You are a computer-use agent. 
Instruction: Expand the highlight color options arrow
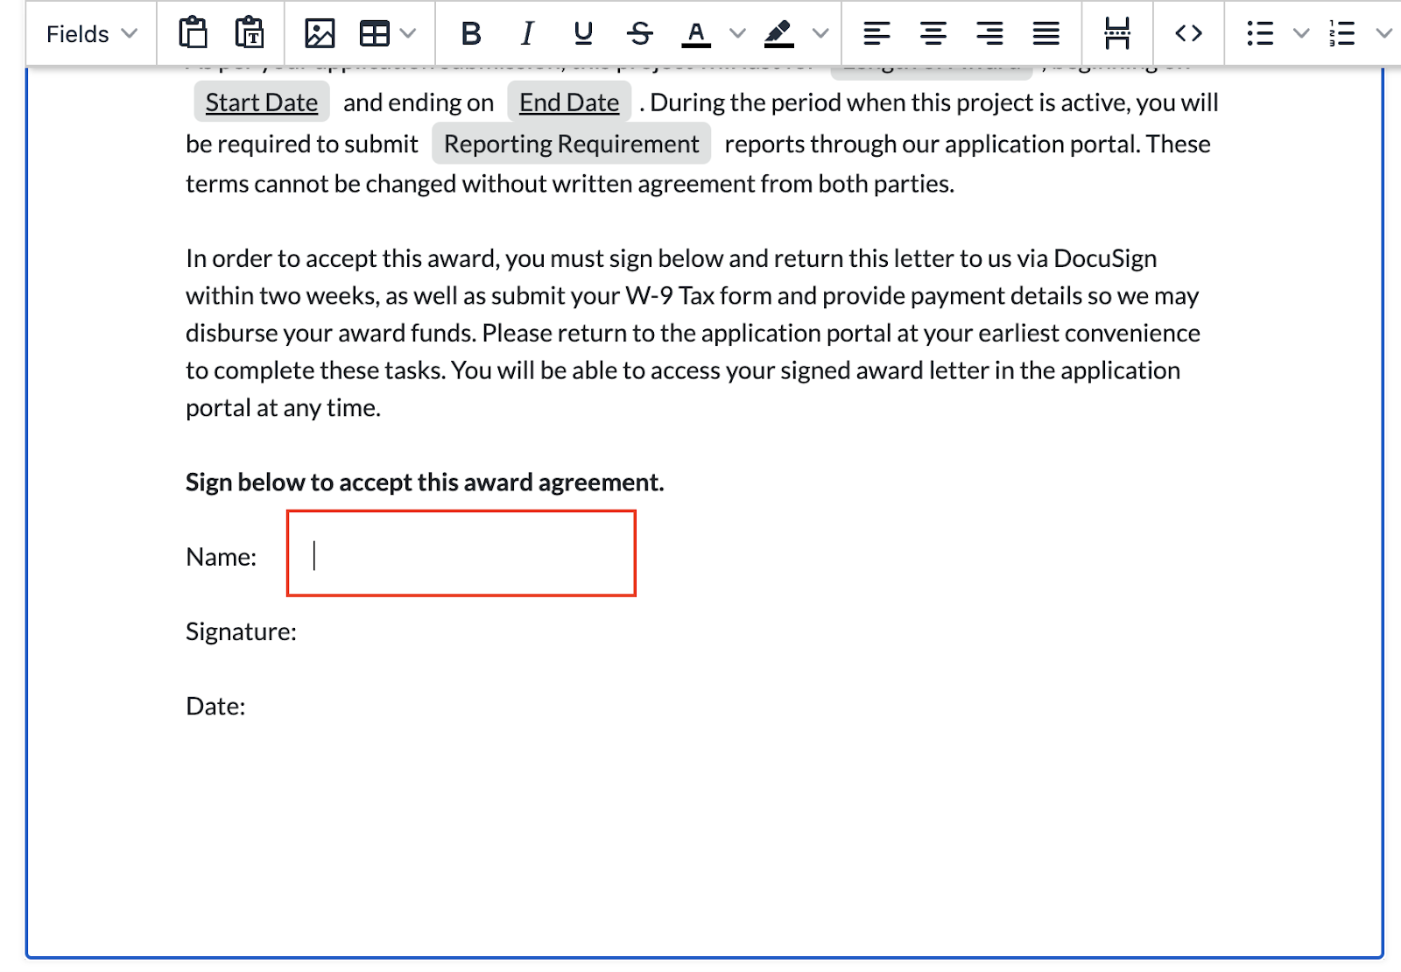[820, 33]
